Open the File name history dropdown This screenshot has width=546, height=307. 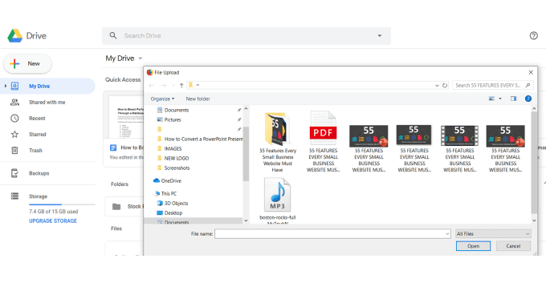[x=447, y=234]
